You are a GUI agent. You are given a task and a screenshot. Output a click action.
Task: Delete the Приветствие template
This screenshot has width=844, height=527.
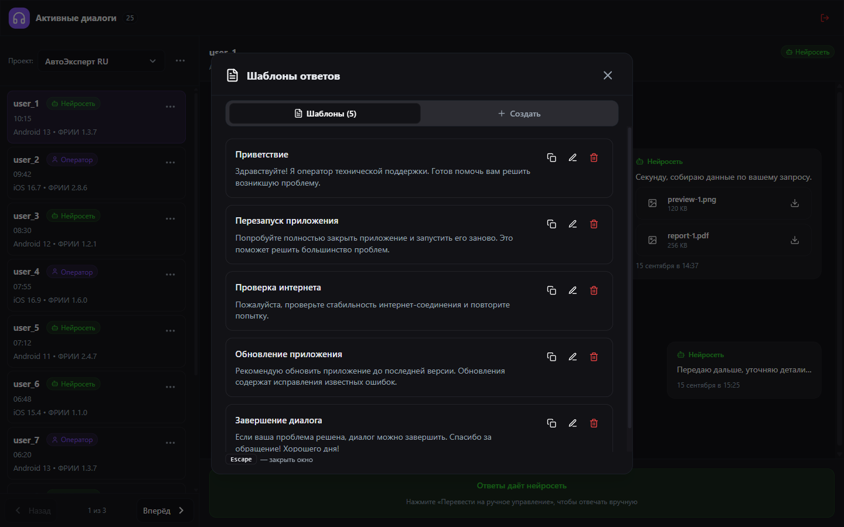click(x=594, y=158)
